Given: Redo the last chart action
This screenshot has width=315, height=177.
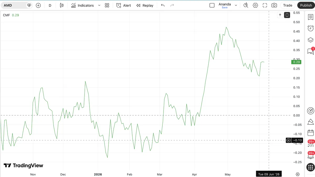Looking at the screenshot, I should pos(172,5).
